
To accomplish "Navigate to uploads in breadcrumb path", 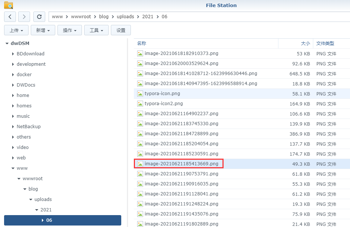I will click(125, 17).
